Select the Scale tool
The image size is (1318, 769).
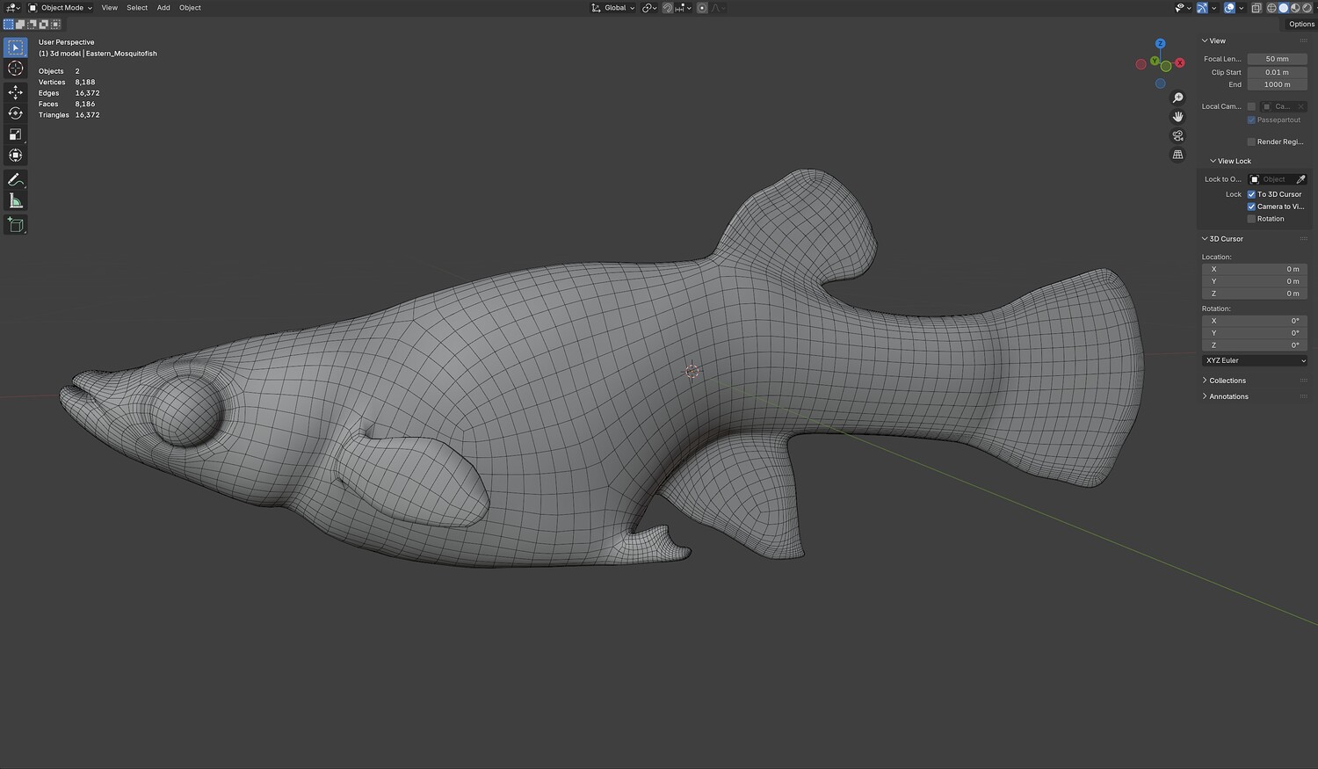click(16, 134)
